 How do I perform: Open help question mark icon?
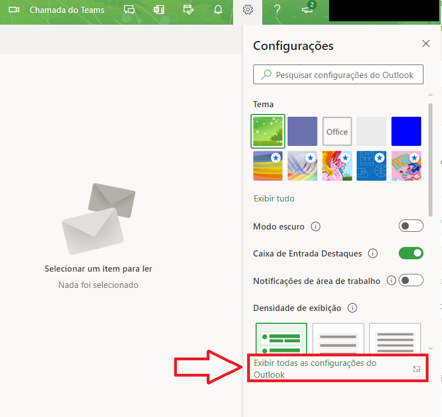[x=277, y=10]
